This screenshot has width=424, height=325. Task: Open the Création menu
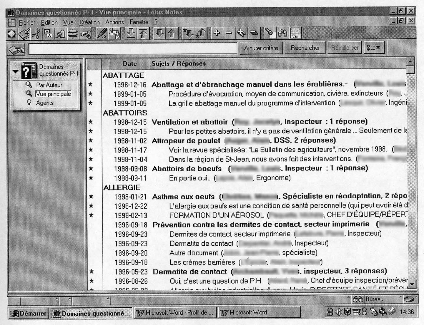[x=89, y=22]
